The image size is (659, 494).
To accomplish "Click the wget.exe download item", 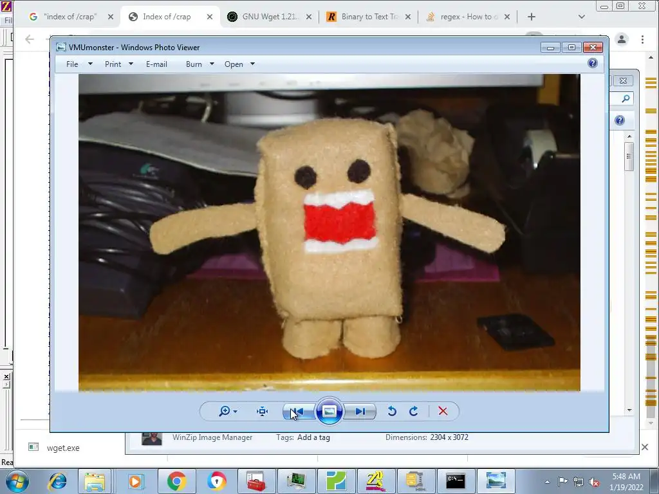I will (x=63, y=448).
